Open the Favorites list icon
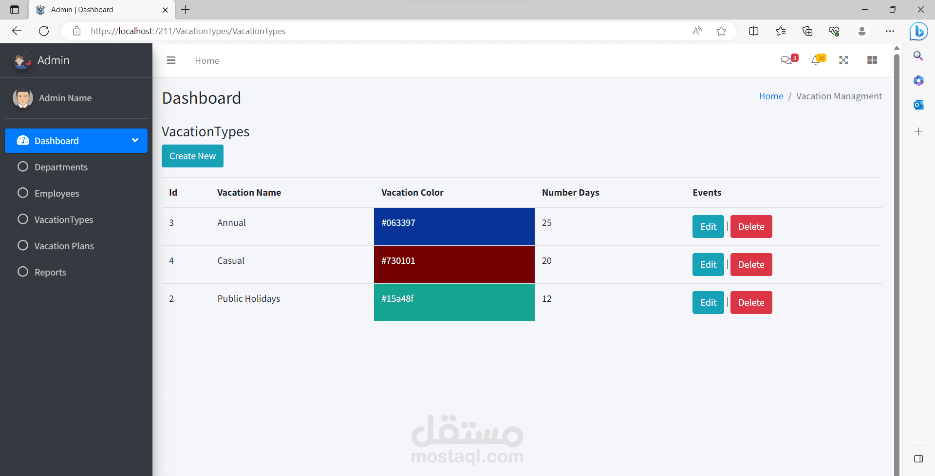This screenshot has height=476, width=935. click(781, 31)
